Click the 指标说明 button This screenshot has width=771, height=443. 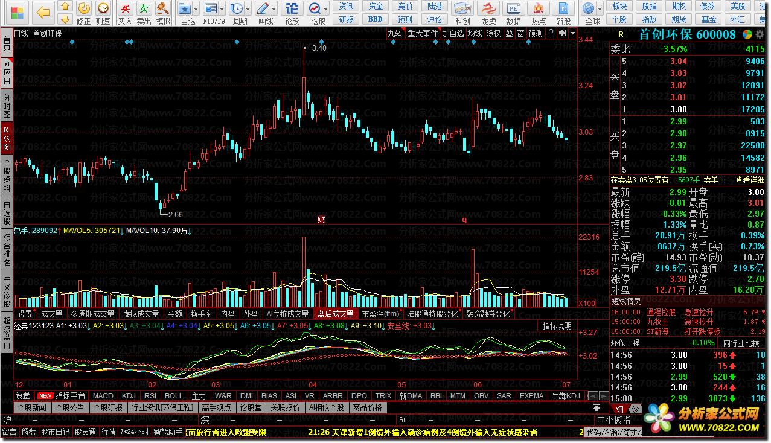coord(557,326)
